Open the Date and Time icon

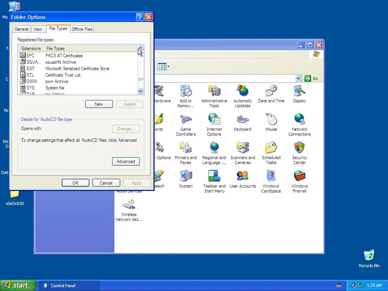point(271,94)
